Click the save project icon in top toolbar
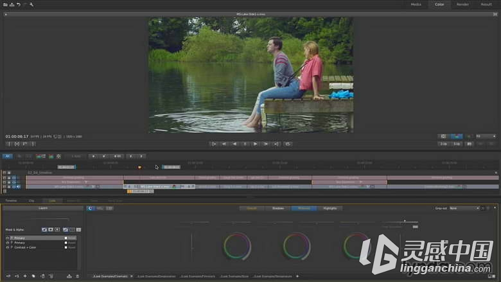501x282 pixels. [12, 4]
